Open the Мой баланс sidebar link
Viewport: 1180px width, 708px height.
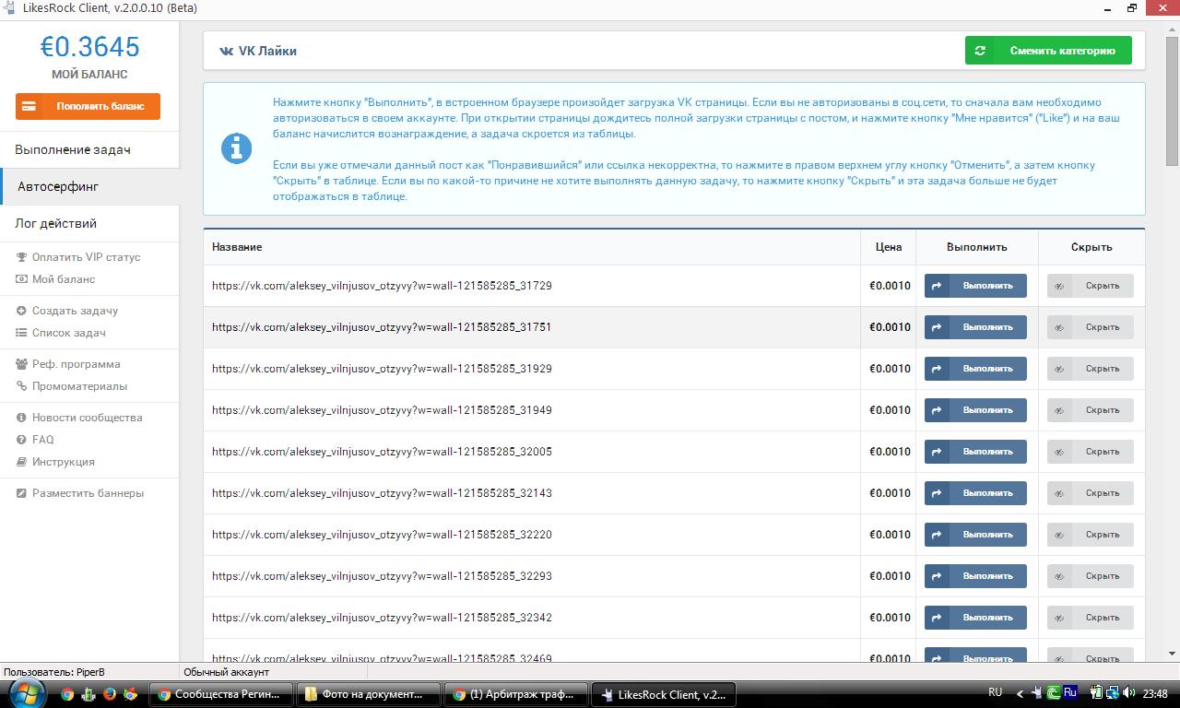[64, 279]
